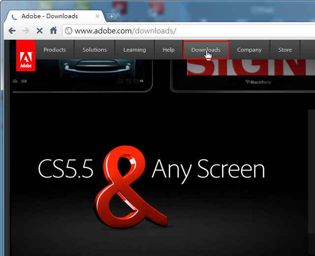Viewport: 315px width, 256px height.
Task: Open the Store menu
Action: pyautogui.click(x=285, y=50)
